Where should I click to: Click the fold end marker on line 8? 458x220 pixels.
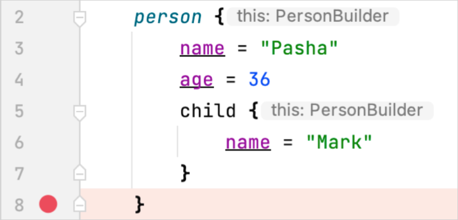pyautogui.click(x=80, y=205)
